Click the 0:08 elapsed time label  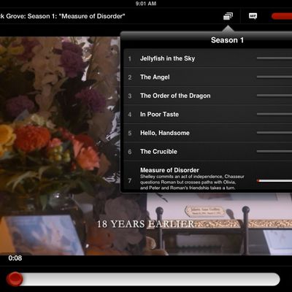pyautogui.click(x=15, y=258)
